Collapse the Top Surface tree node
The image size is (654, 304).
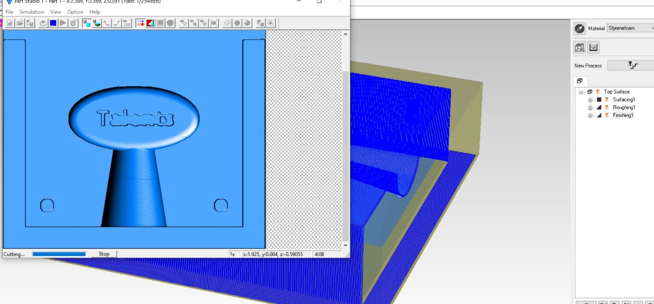tap(581, 92)
